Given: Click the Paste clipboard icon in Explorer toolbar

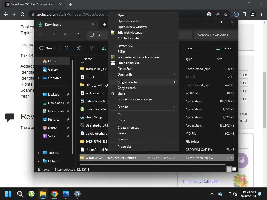Looking at the screenshot, I should pos(92,48).
